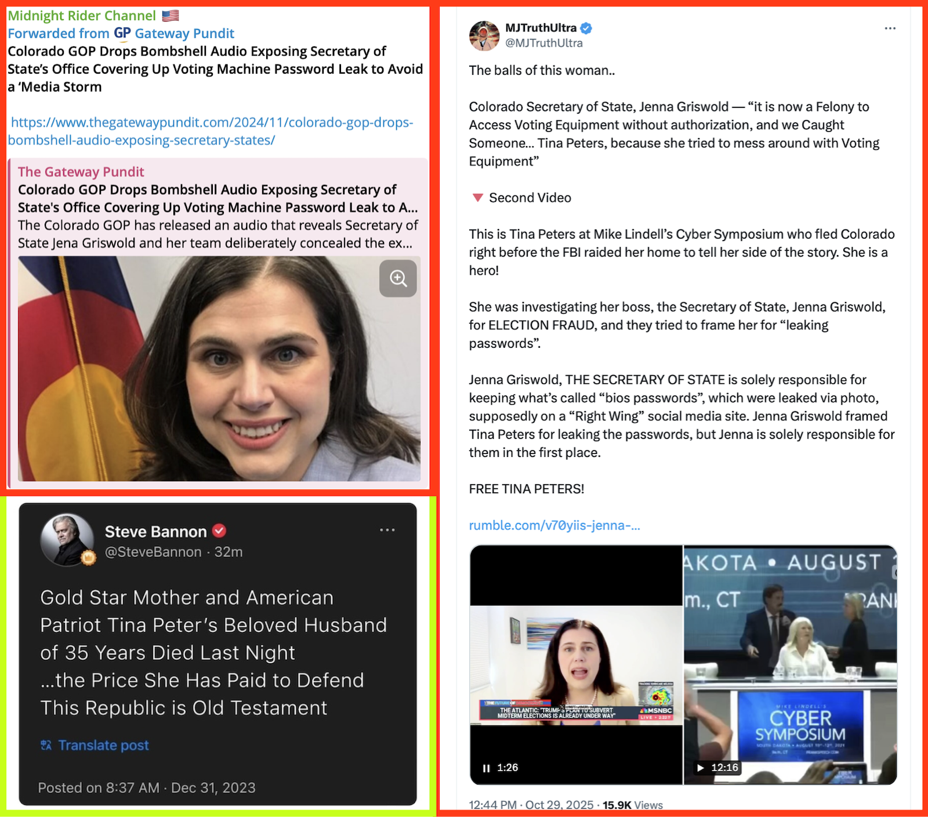
Task: Open Midnight Rider Channel name
Action: (x=82, y=16)
